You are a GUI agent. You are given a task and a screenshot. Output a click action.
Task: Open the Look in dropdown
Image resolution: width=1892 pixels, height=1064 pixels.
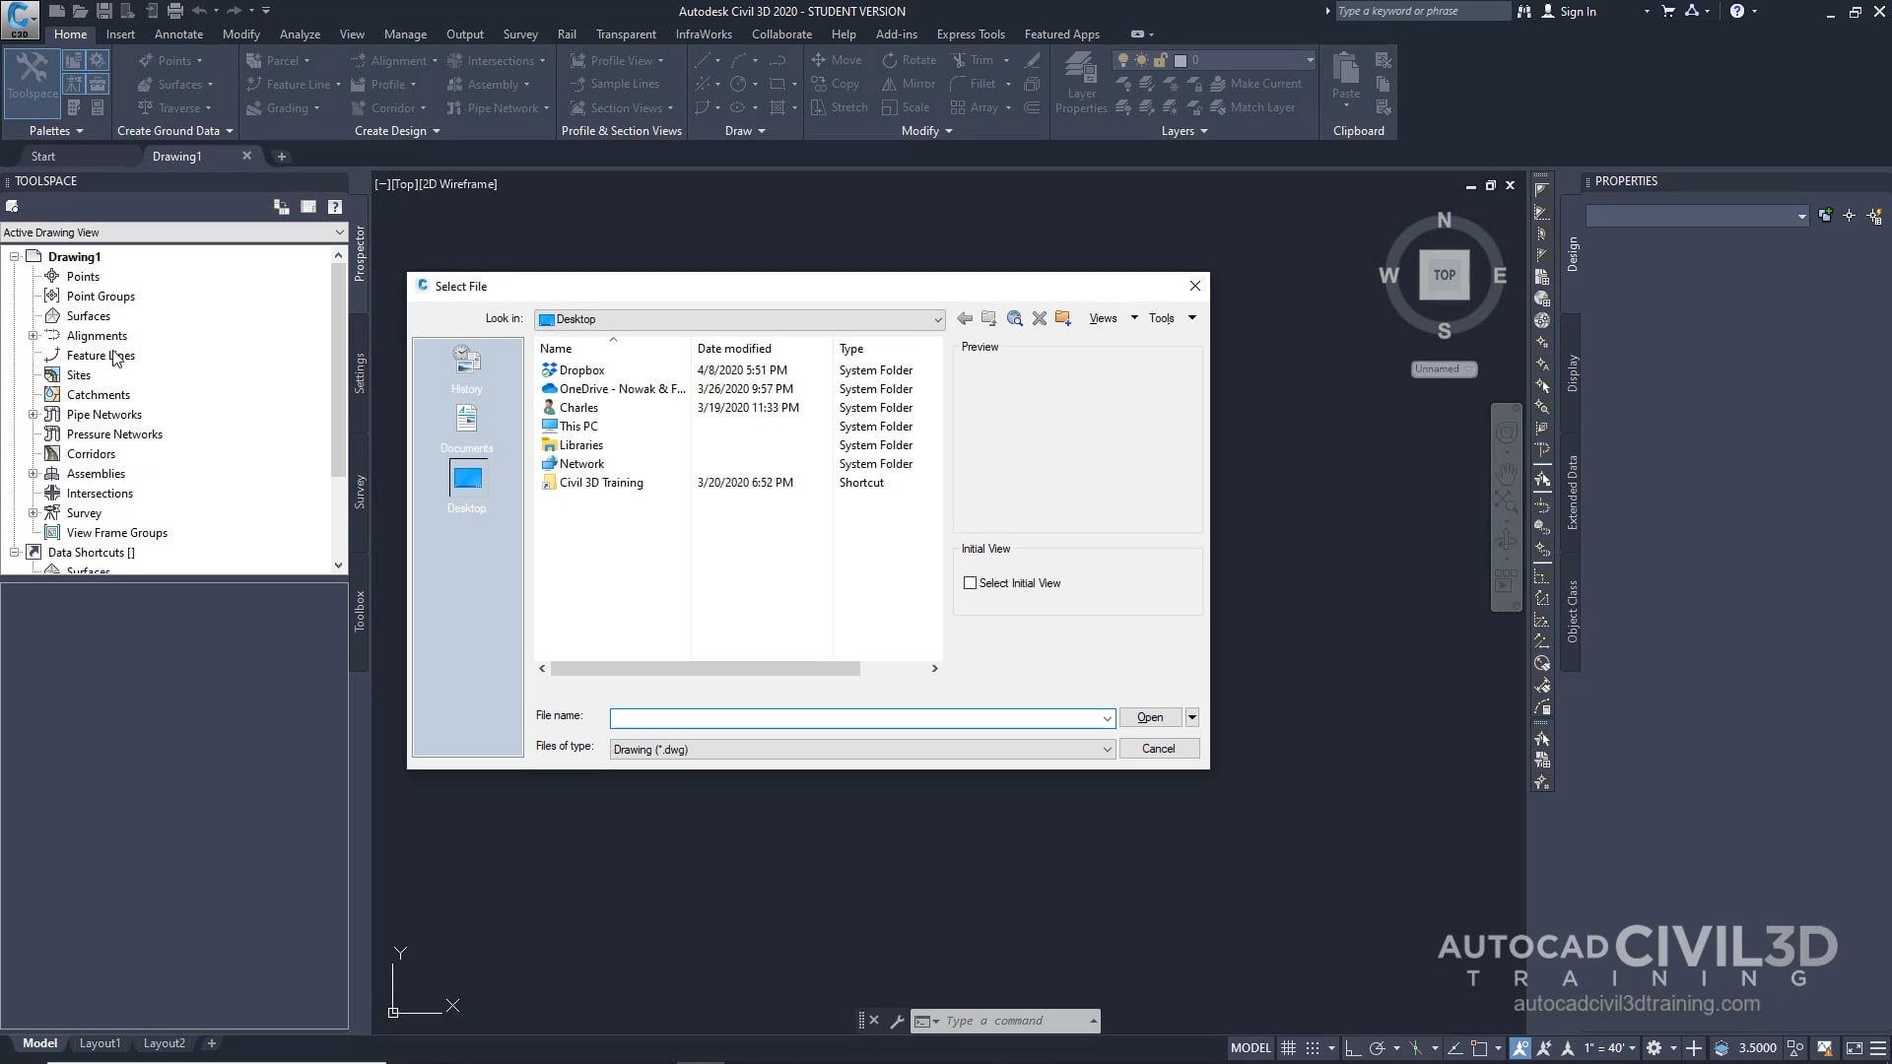click(x=937, y=319)
